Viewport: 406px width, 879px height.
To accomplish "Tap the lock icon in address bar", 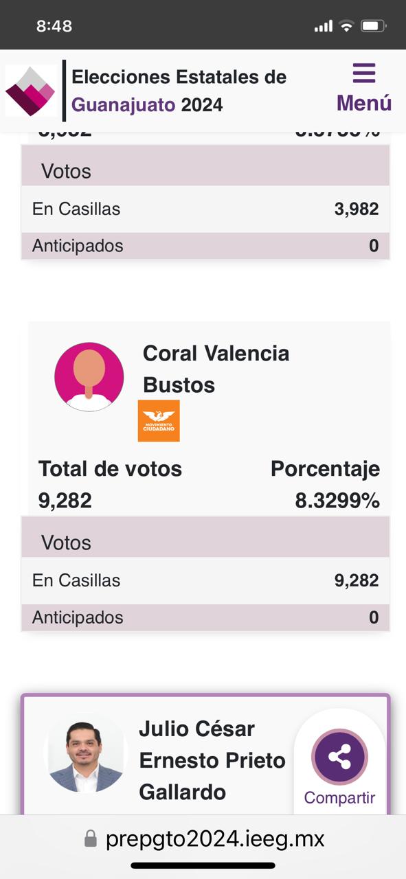I will coord(91,838).
